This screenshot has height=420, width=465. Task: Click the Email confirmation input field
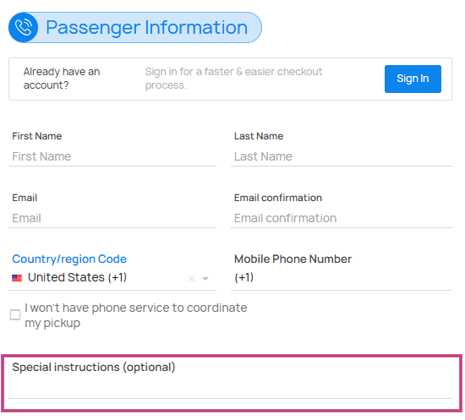pos(342,218)
